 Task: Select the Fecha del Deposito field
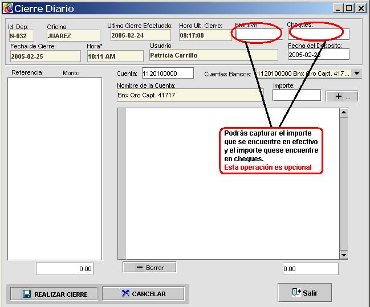318,55
